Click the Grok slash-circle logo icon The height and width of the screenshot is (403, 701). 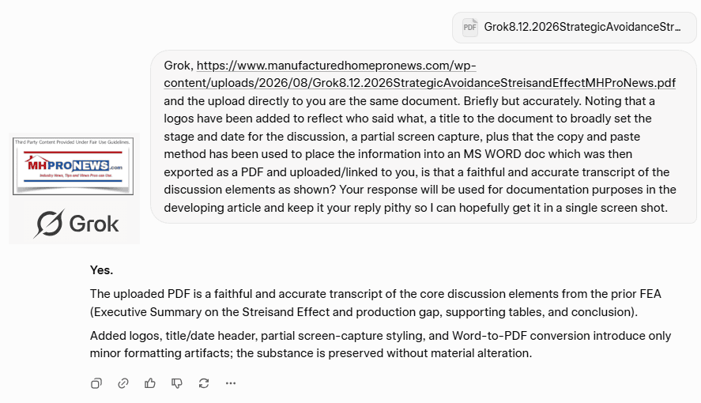pyautogui.click(x=49, y=224)
